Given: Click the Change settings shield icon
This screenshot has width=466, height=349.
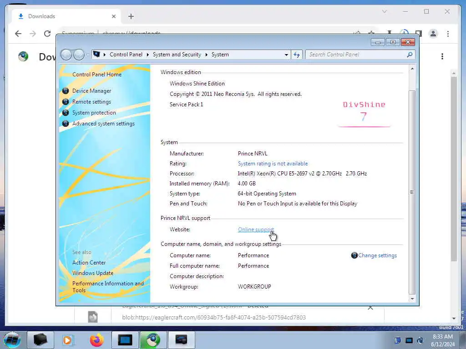Looking at the screenshot, I should 354,255.
